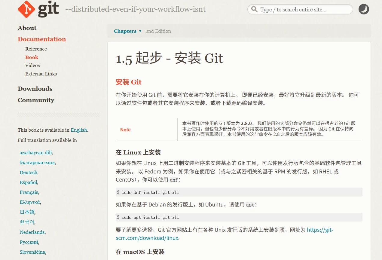Viewport: 382px width, 260px height.
Task: Click the 2nd Edition label
Action: pyautogui.click(x=158, y=31)
